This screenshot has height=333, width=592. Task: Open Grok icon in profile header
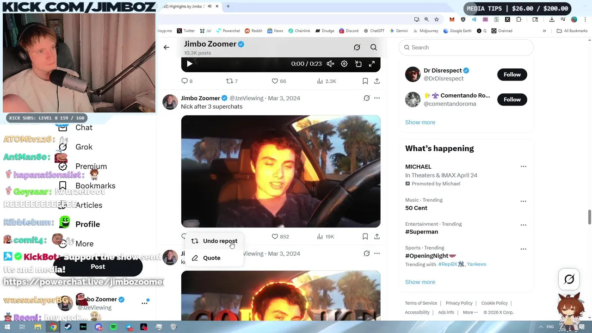click(357, 47)
